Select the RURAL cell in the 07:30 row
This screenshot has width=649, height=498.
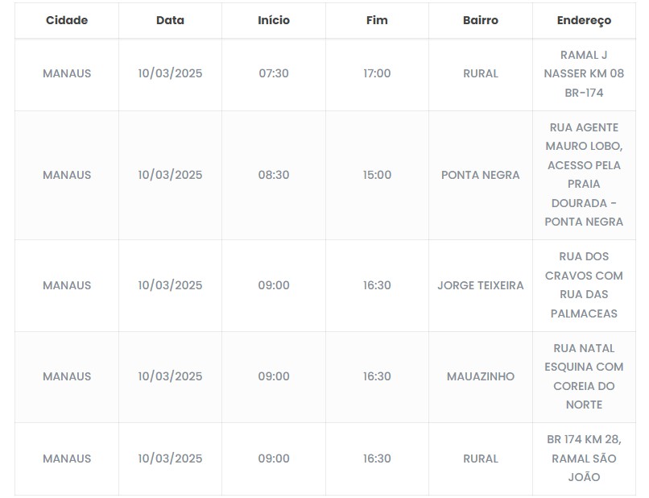[x=481, y=73]
